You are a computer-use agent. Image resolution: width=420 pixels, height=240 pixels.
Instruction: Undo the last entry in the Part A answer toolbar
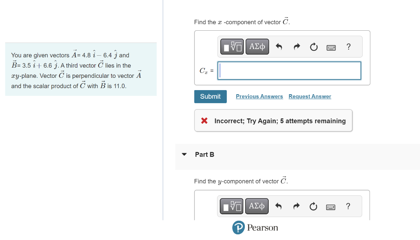279,46
